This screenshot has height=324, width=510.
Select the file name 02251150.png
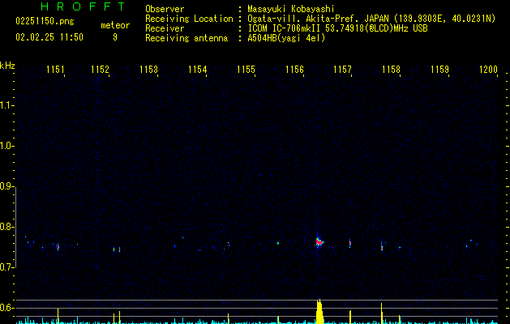45,21
